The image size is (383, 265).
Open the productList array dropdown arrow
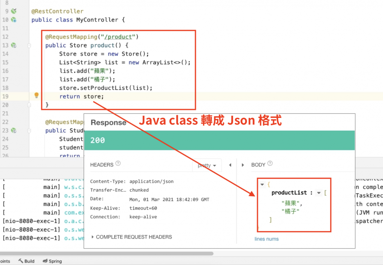coord(319,193)
